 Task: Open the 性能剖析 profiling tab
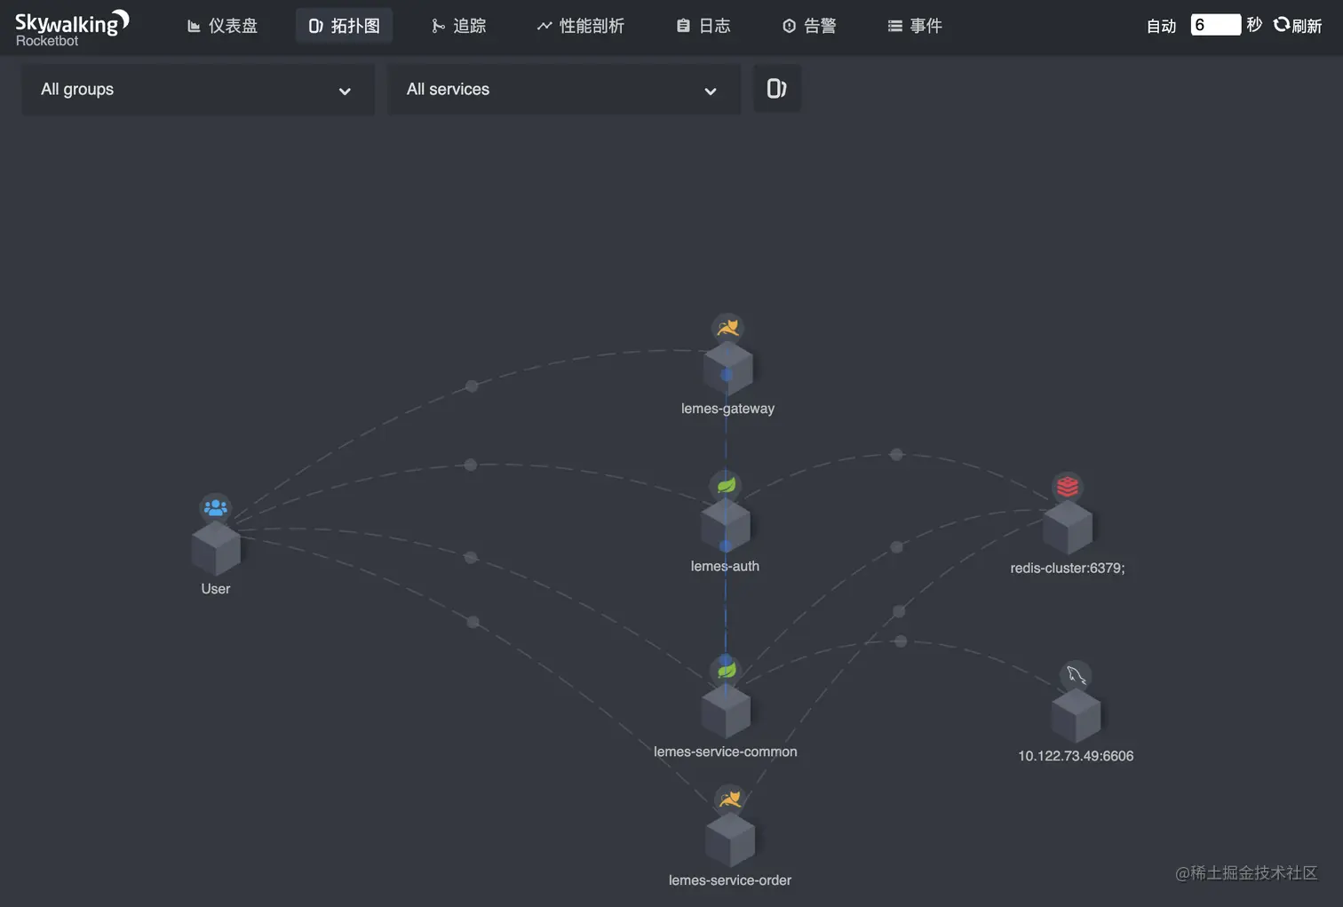(x=582, y=26)
